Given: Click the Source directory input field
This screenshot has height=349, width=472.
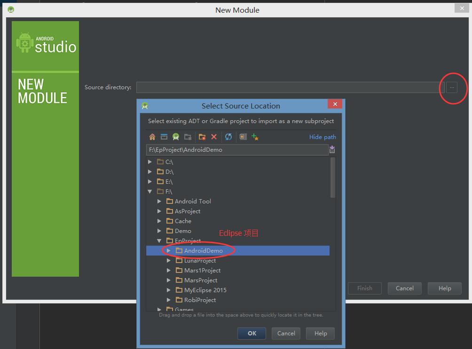Looking at the screenshot, I should click(291, 87).
